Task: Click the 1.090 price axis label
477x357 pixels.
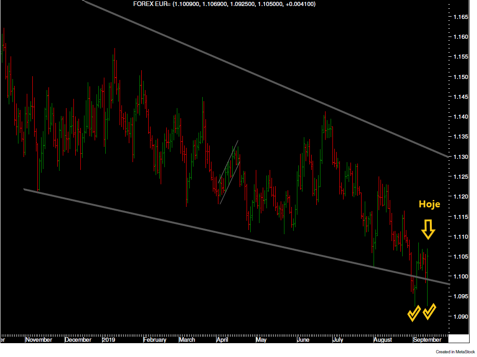Action: 461,316
